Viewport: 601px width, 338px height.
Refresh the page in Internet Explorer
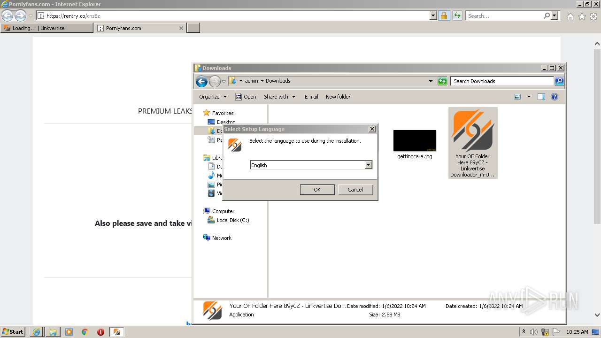(457, 15)
